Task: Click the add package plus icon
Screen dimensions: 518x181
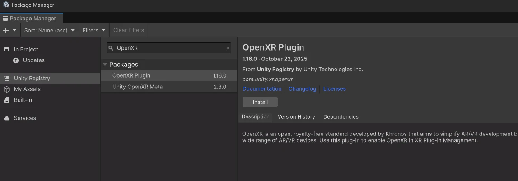Action: (x=5, y=30)
